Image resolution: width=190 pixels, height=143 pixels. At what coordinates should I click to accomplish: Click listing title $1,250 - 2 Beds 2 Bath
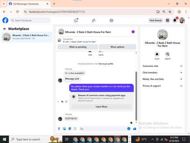pyautogui.click(x=79, y=42)
